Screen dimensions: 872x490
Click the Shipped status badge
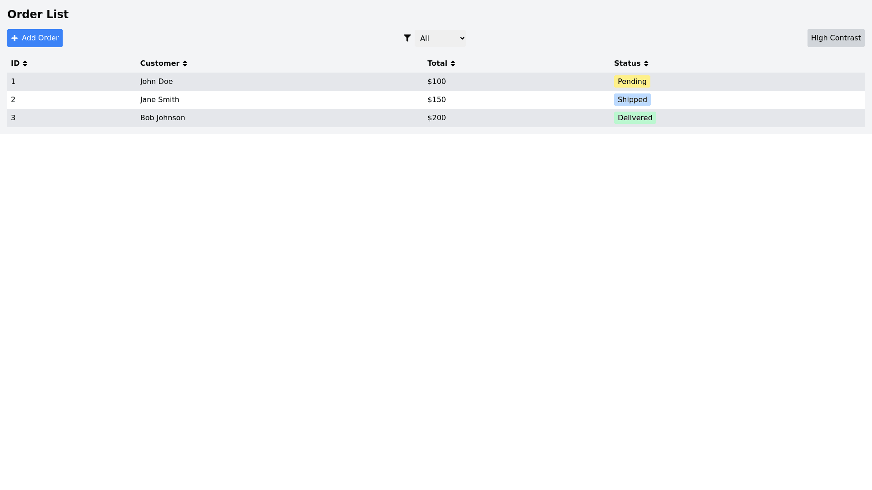[x=632, y=100]
